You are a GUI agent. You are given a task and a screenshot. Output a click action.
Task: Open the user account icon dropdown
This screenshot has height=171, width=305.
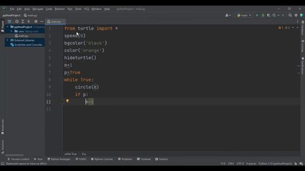tap(228, 15)
